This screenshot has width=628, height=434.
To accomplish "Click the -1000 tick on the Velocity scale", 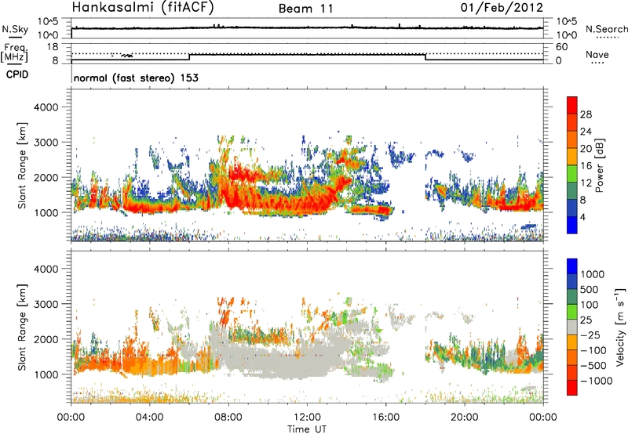I will point(597,381).
